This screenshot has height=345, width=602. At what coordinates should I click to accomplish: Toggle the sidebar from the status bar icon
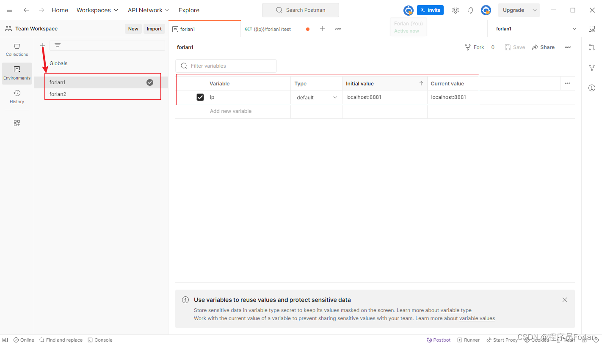point(5,340)
